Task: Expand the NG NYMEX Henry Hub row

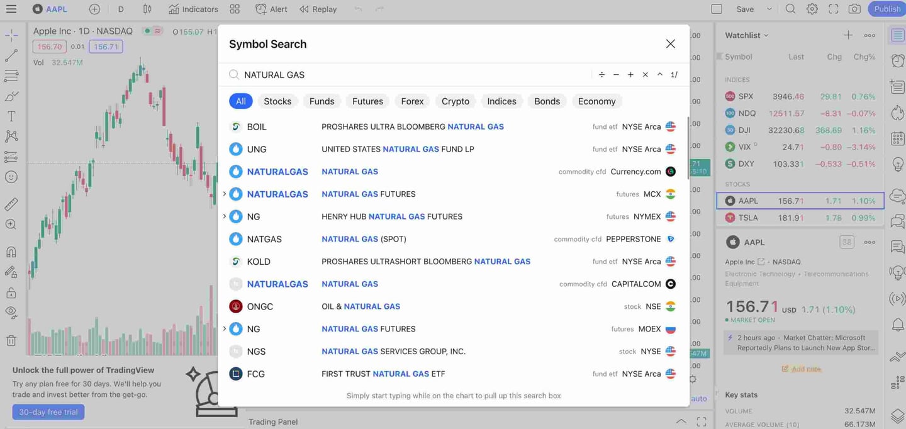Action: click(225, 216)
